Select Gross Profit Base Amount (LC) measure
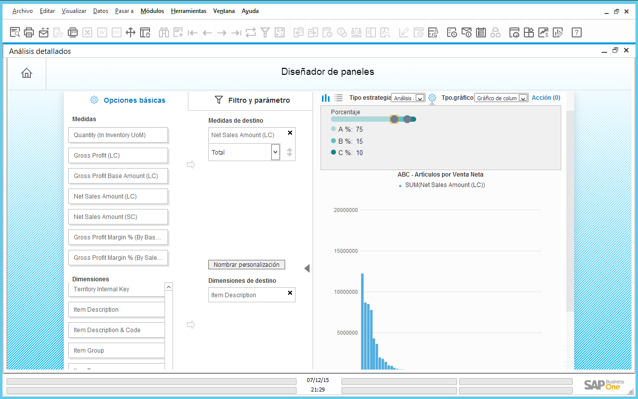This screenshot has height=399, width=638. (118, 176)
